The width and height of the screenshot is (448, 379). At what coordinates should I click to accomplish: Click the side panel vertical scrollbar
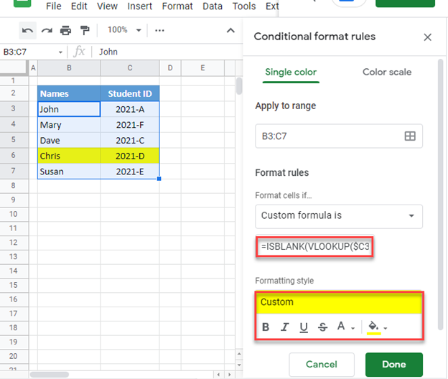pos(441,195)
